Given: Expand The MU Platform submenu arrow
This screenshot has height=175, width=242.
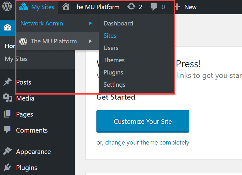Looking at the screenshot, I should coord(90,41).
